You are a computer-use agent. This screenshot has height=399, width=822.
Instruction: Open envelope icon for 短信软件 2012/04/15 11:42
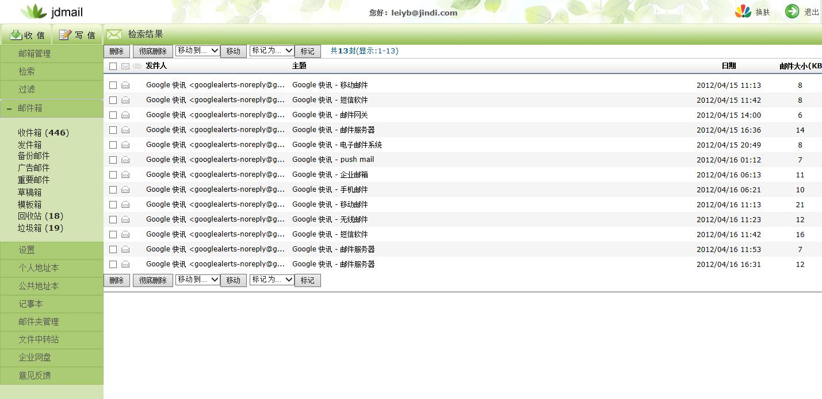click(125, 100)
